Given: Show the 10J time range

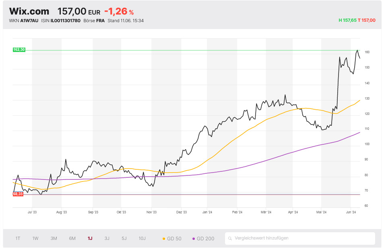Looking at the screenshot, I should (x=142, y=238).
